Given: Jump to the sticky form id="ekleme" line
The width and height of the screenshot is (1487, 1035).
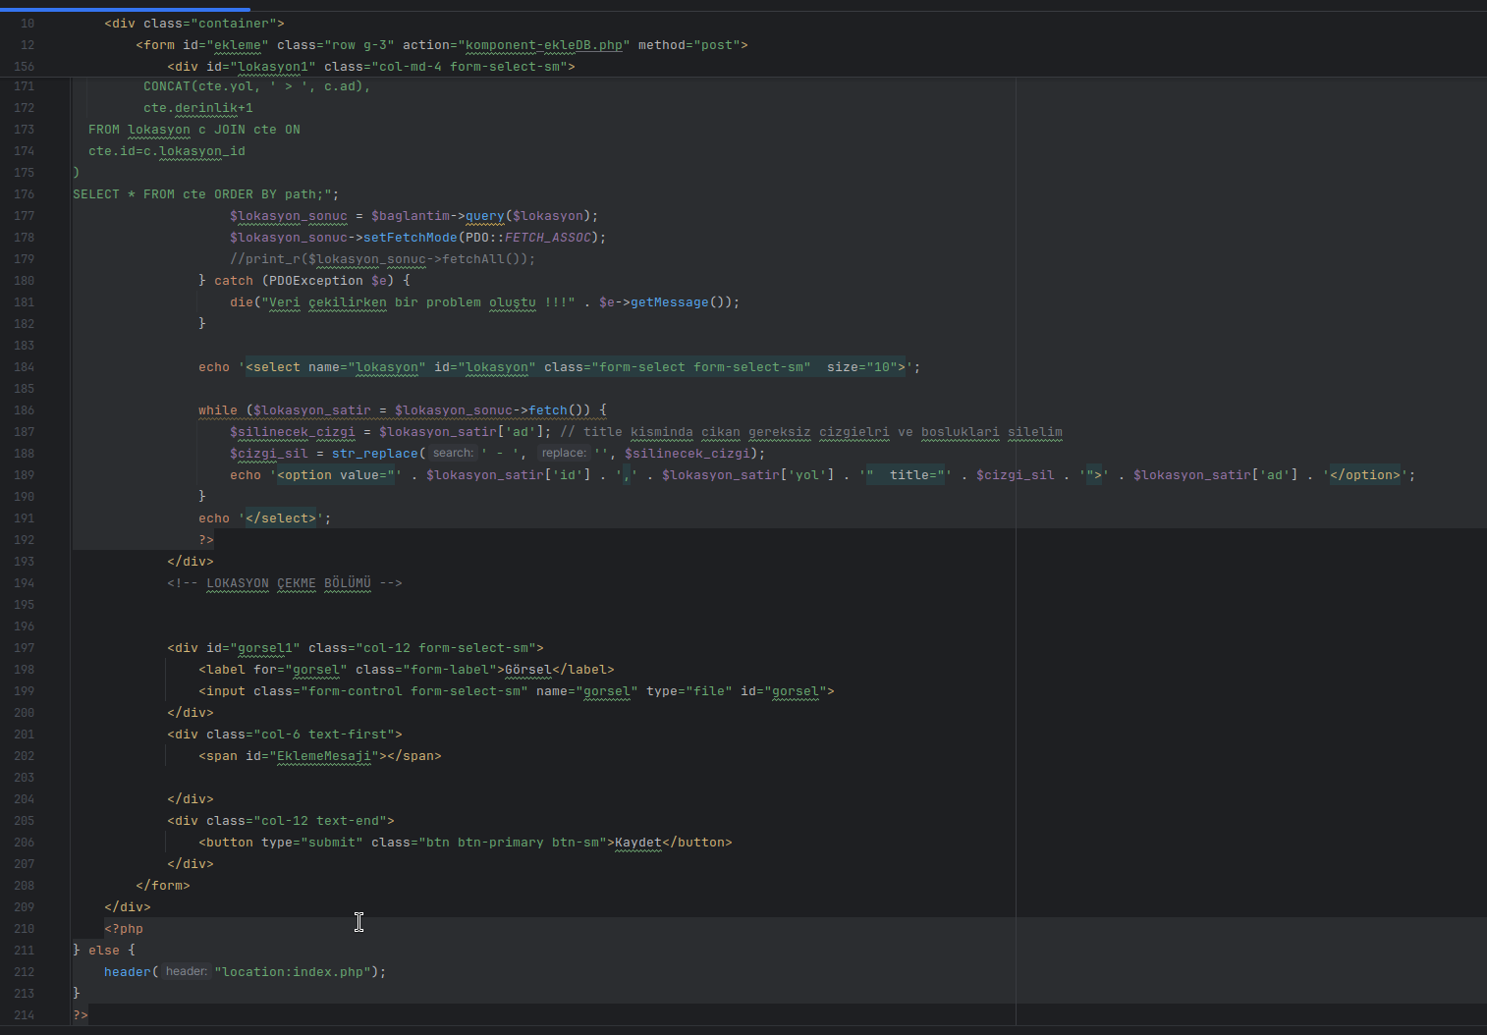Looking at the screenshot, I should (442, 45).
